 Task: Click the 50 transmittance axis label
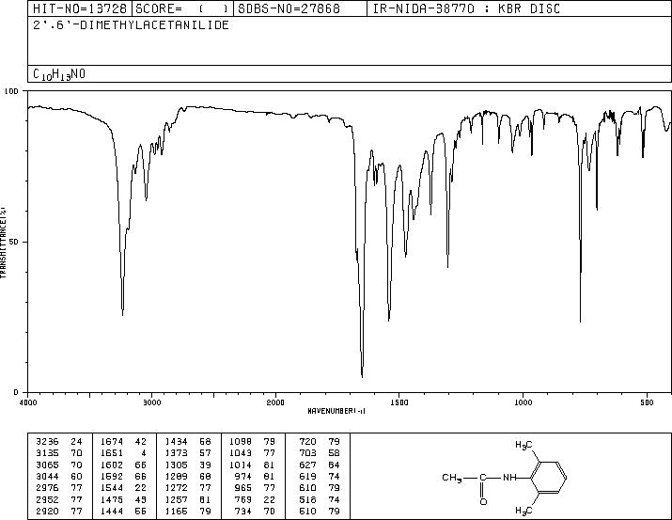pyautogui.click(x=14, y=242)
